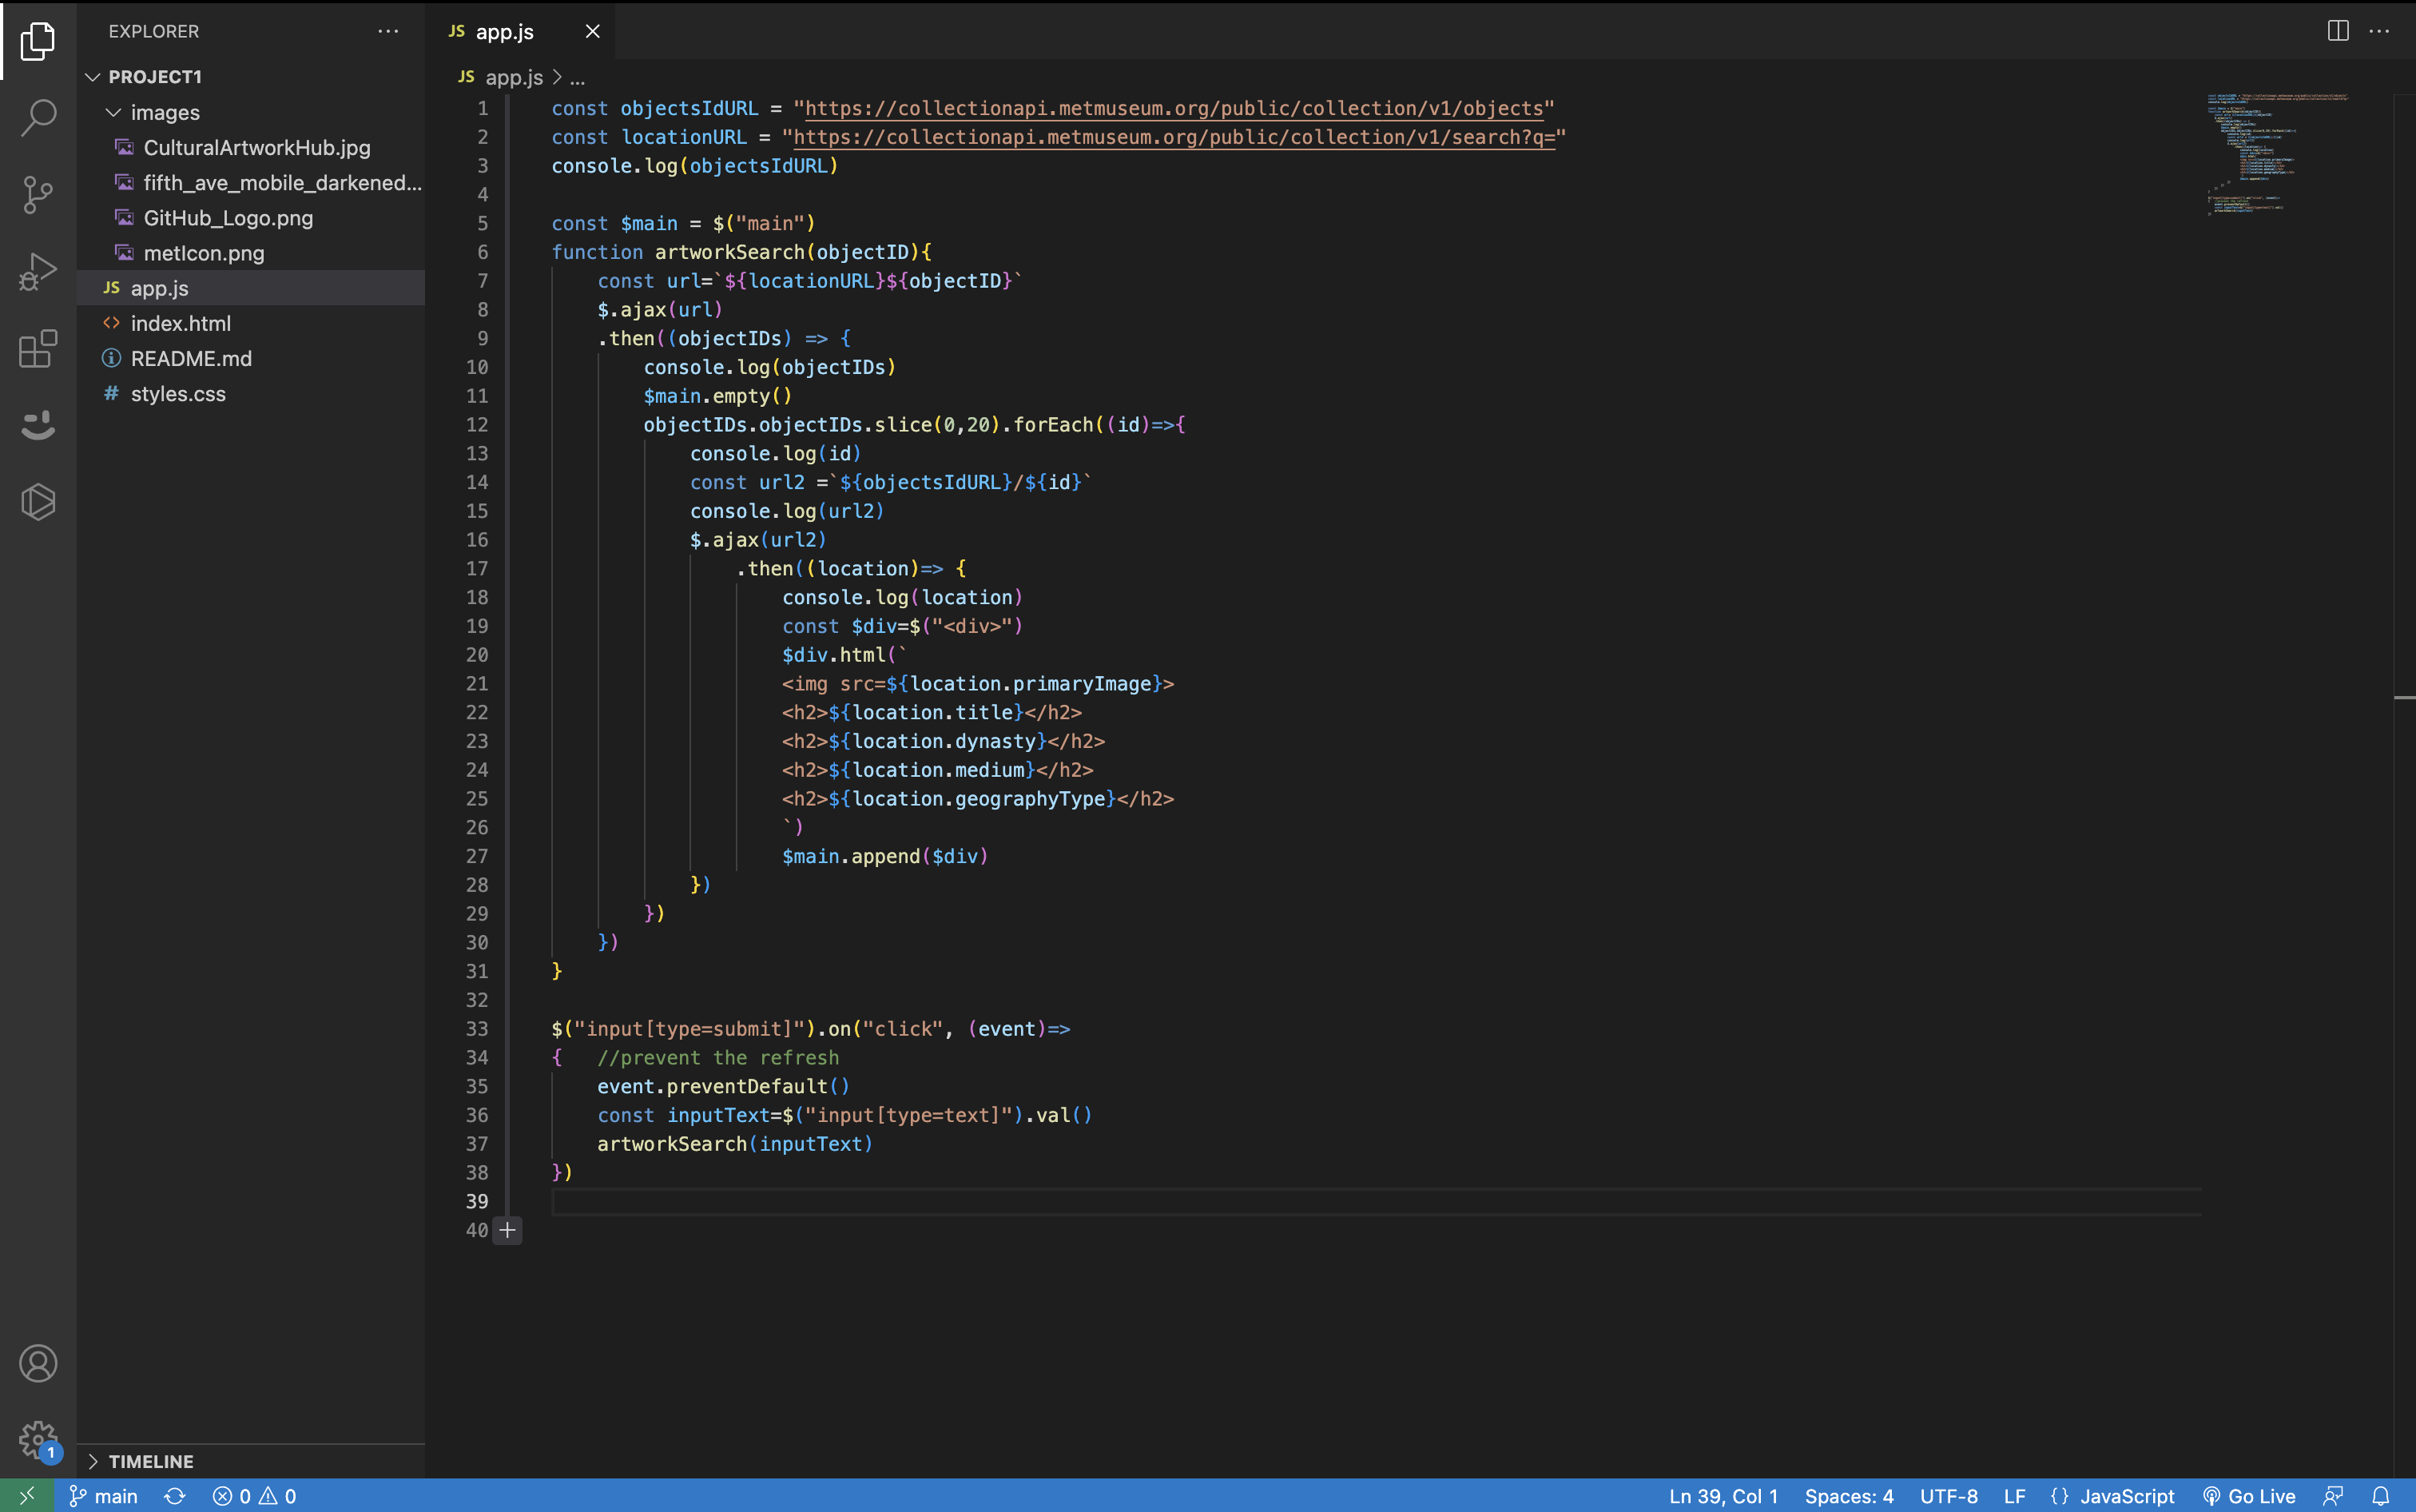The image size is (2416, 1512).
Task: Click the Spaces: 4 indentation setting
Action: (x=1848, y=1496)
